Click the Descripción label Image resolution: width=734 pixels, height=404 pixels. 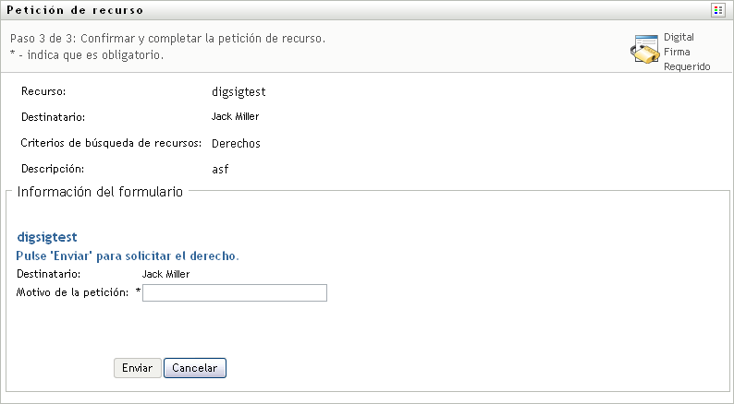53,170
